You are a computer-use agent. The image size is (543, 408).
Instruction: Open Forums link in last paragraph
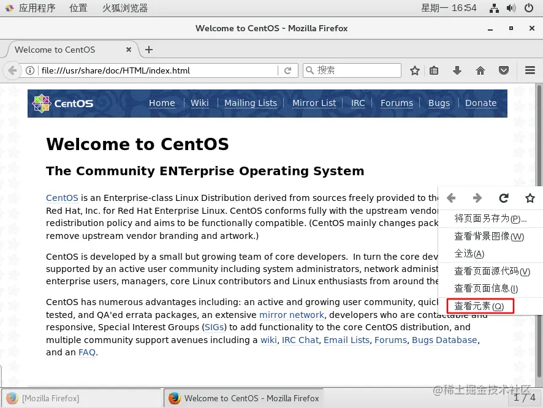click(390, 340)
